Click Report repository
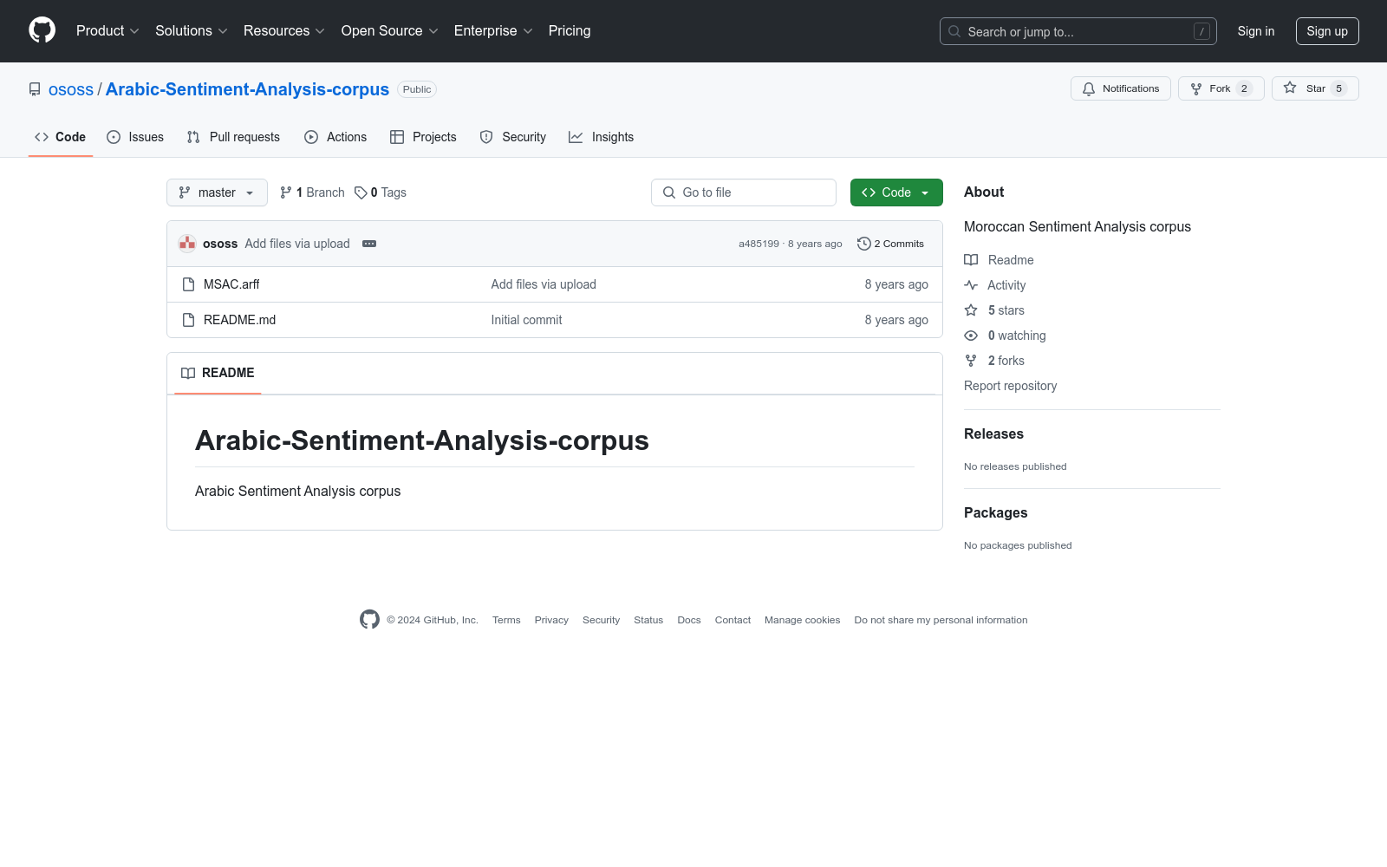Image resolution: width=1387 pixels, height=867 pixels. tap(1011, 386)
